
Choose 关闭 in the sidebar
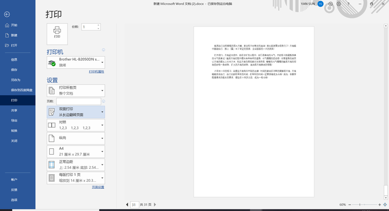tap(18, 141)
